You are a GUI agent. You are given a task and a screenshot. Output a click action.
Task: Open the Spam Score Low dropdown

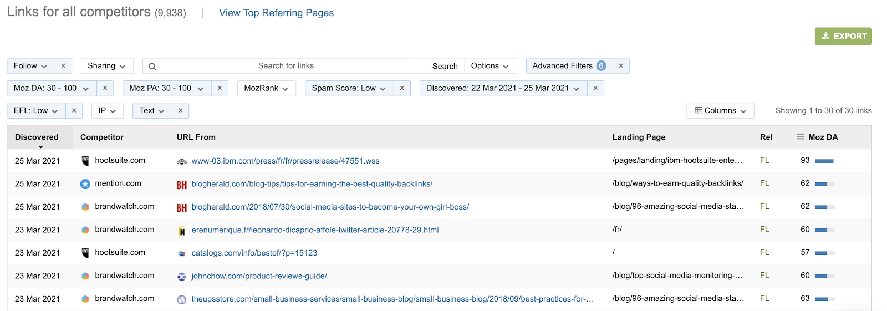[349, 88]
